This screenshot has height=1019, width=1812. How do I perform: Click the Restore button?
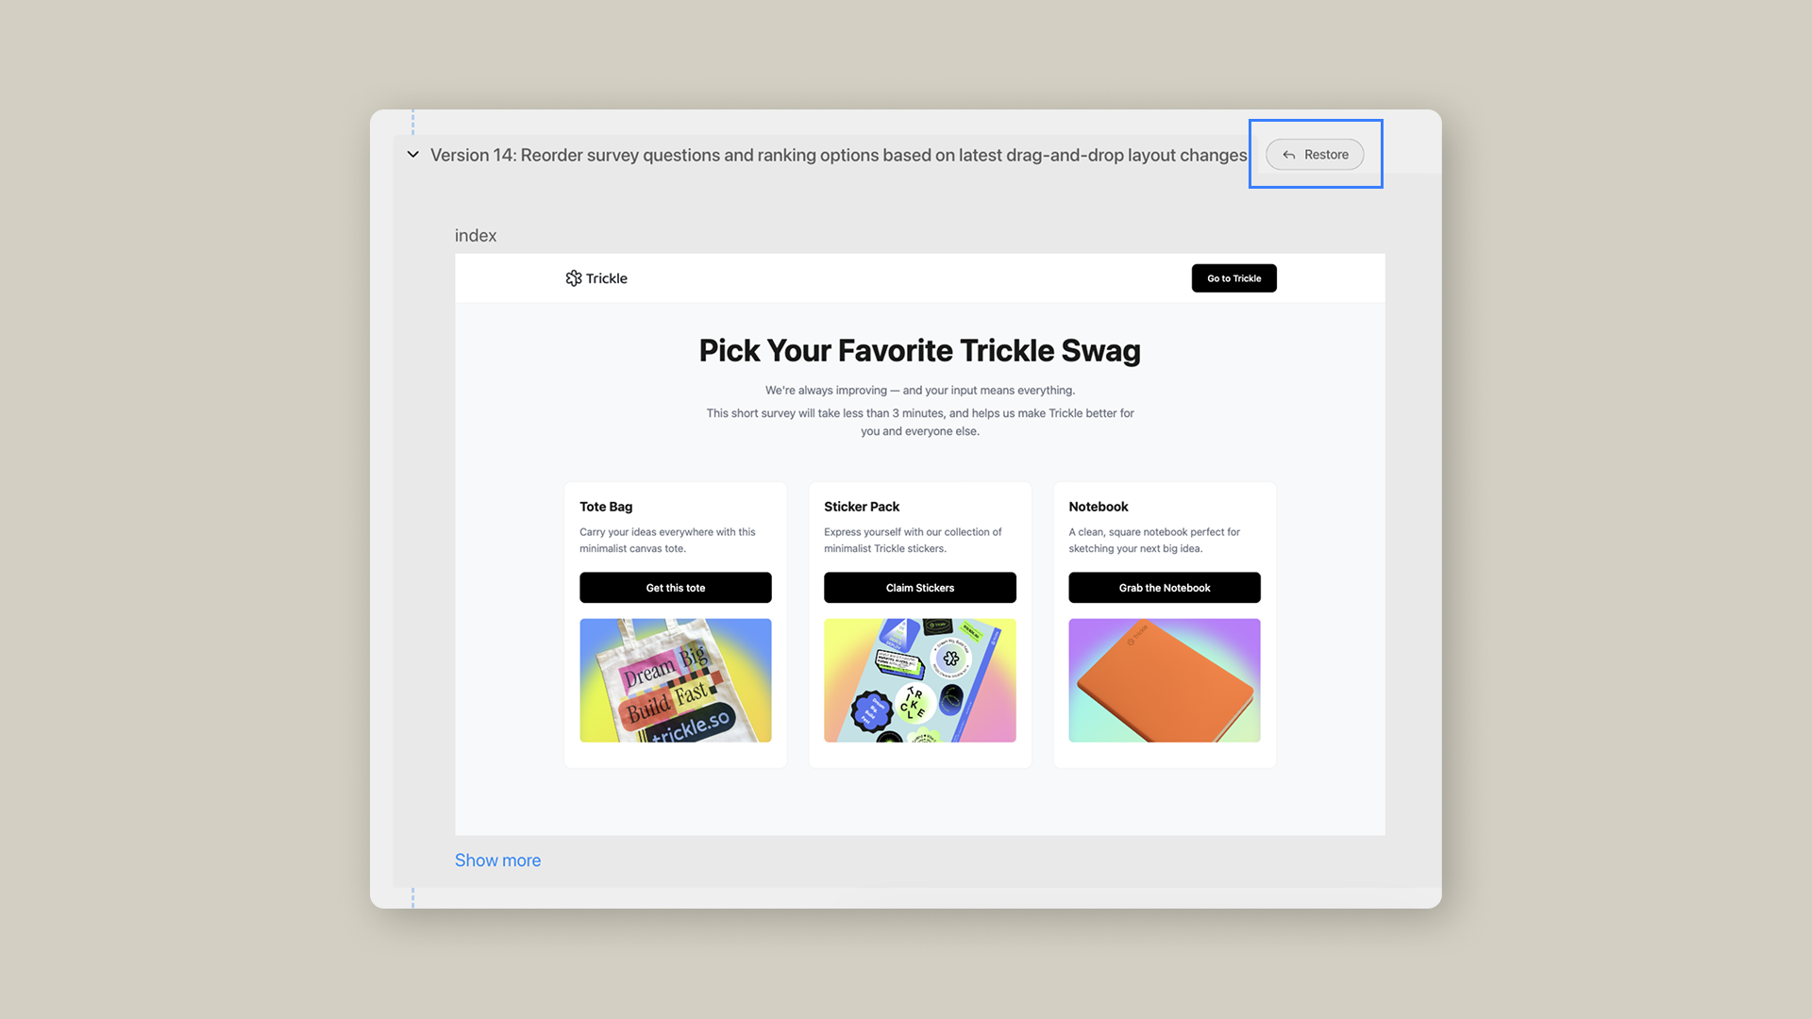point(1315,155)
